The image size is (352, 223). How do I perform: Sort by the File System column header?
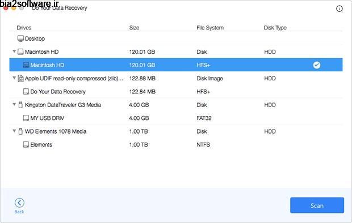pyautogui.click(x=210, y=28)
